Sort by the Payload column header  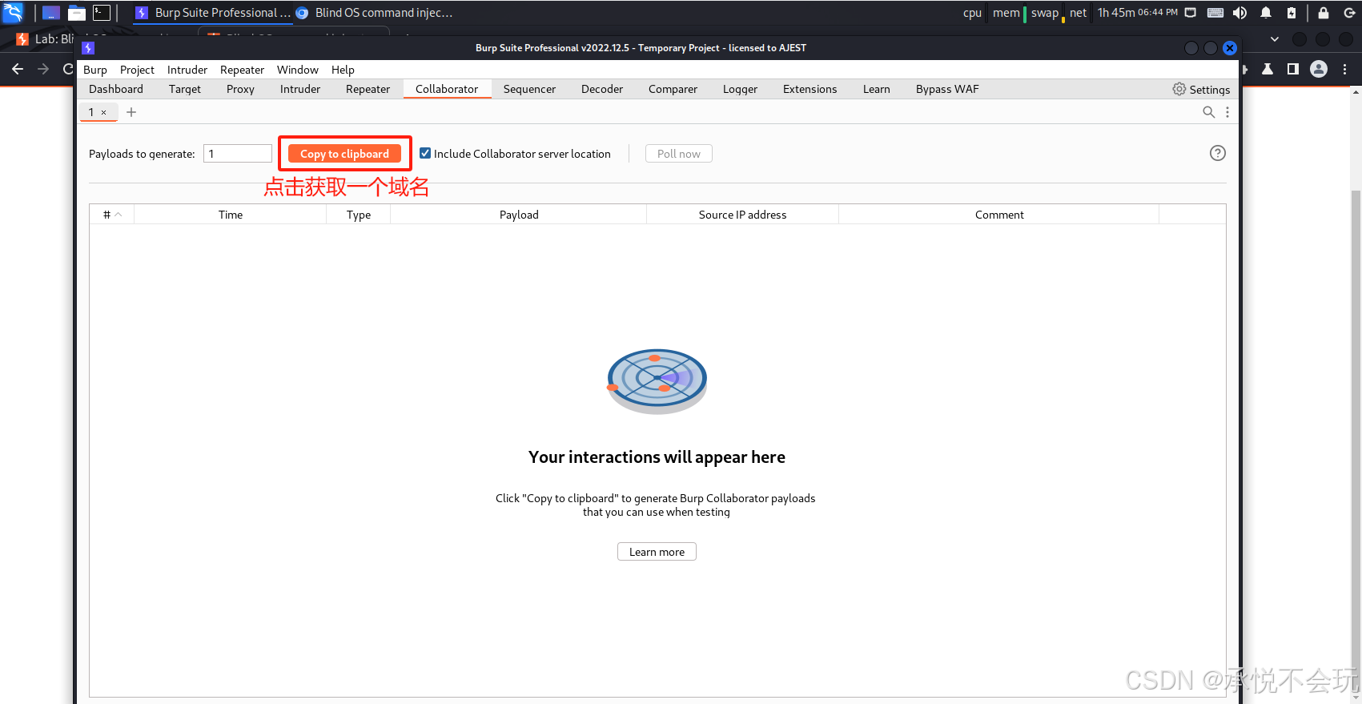click(x=519, y=215)
